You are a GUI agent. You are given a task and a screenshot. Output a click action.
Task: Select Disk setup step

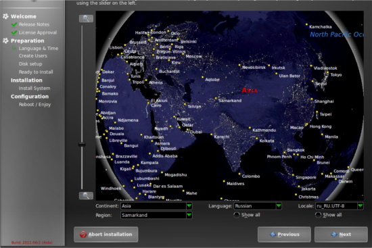(x=30, y=64)
